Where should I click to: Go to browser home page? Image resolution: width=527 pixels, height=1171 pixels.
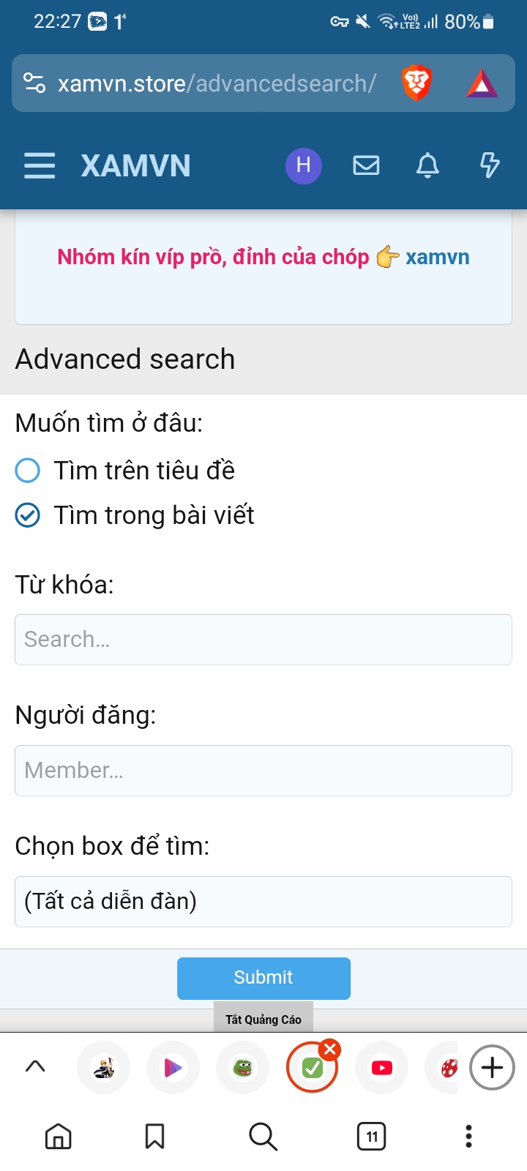[x=59, y=1137]
